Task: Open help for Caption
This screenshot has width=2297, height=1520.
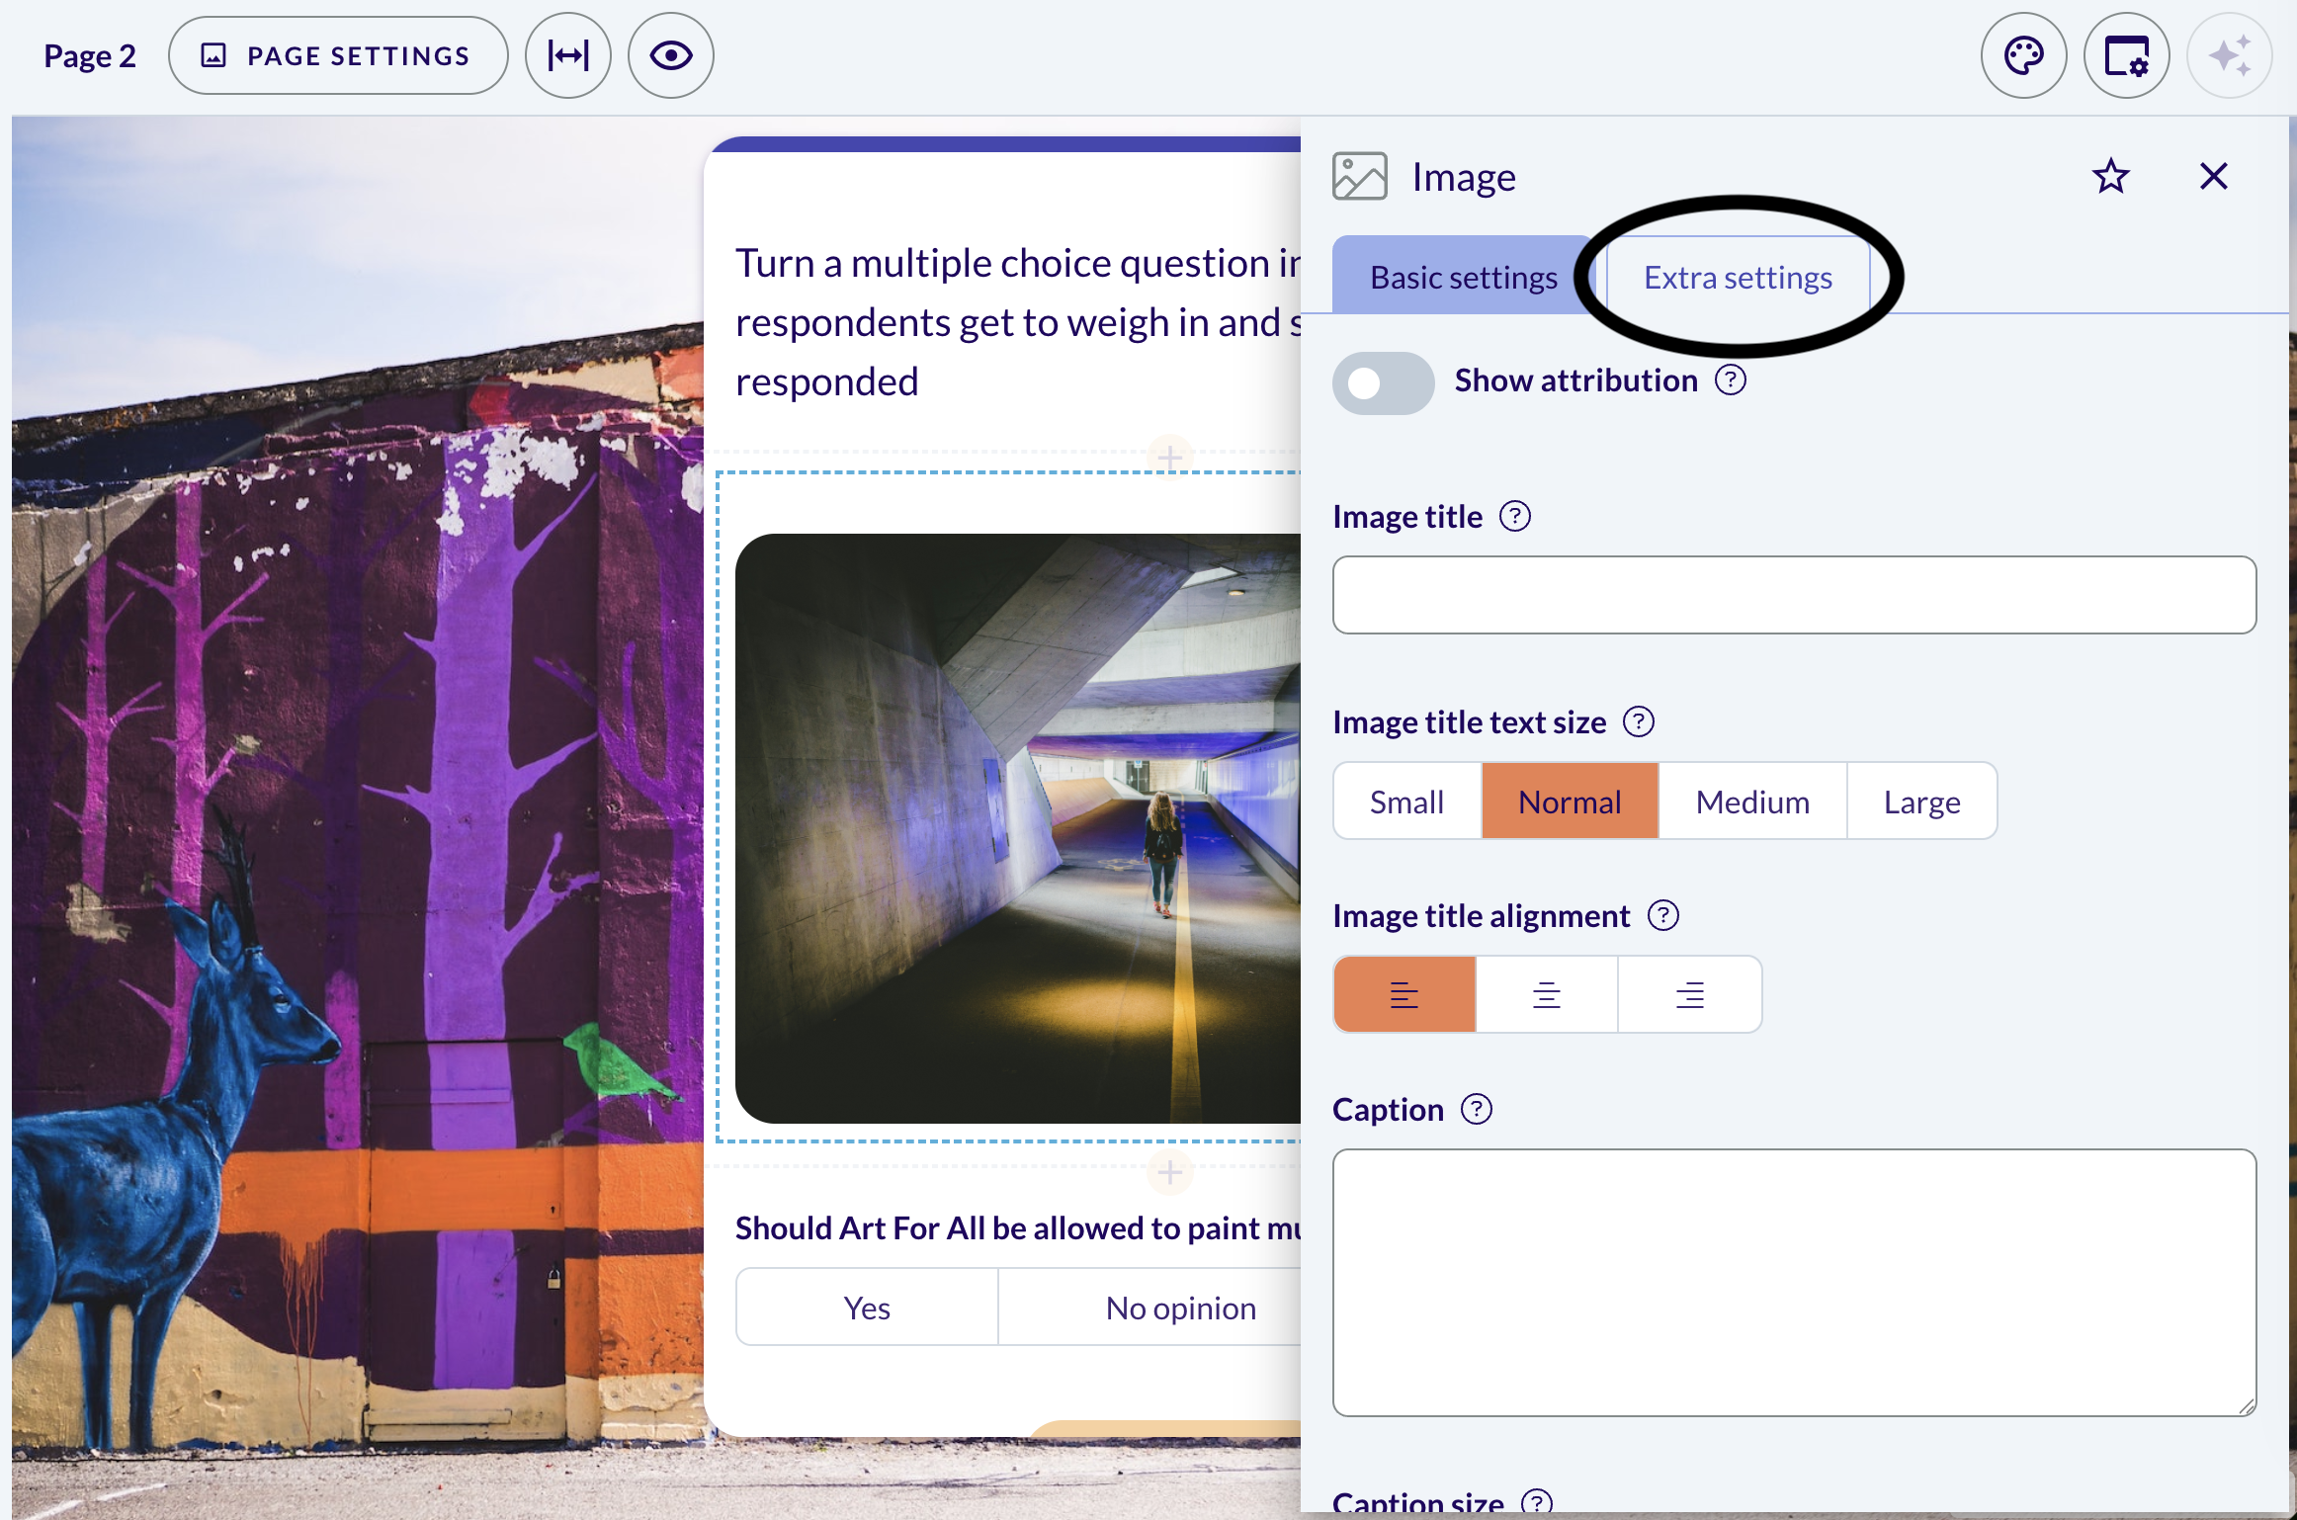Action: (1477, 1109)
